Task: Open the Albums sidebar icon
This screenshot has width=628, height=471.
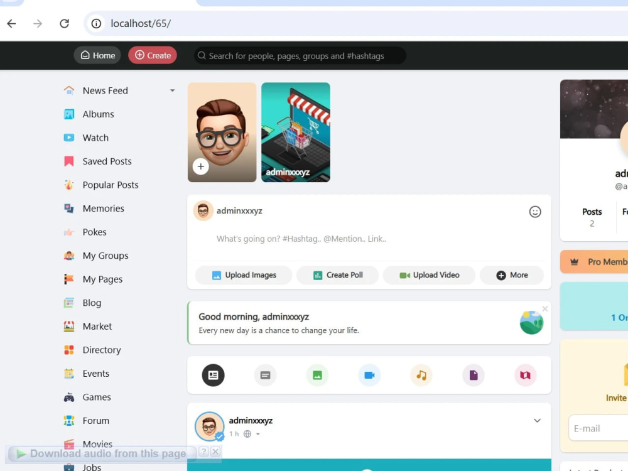Action: (x=69, y=114)
